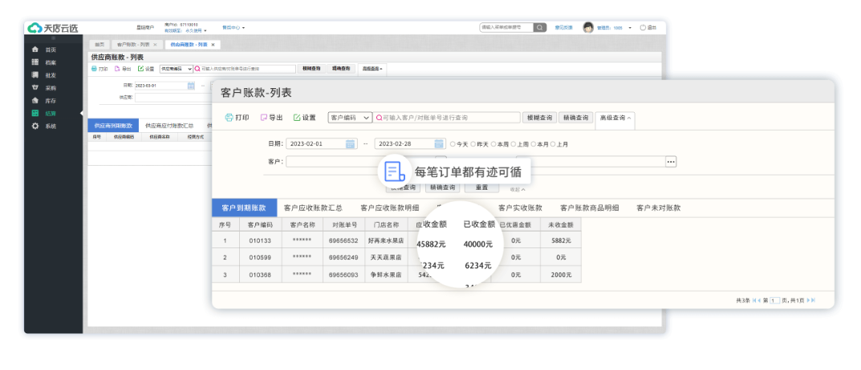Close the 客户账款-列表 tab
Screen dimensions: 861x370
click(x=155, y=44)
